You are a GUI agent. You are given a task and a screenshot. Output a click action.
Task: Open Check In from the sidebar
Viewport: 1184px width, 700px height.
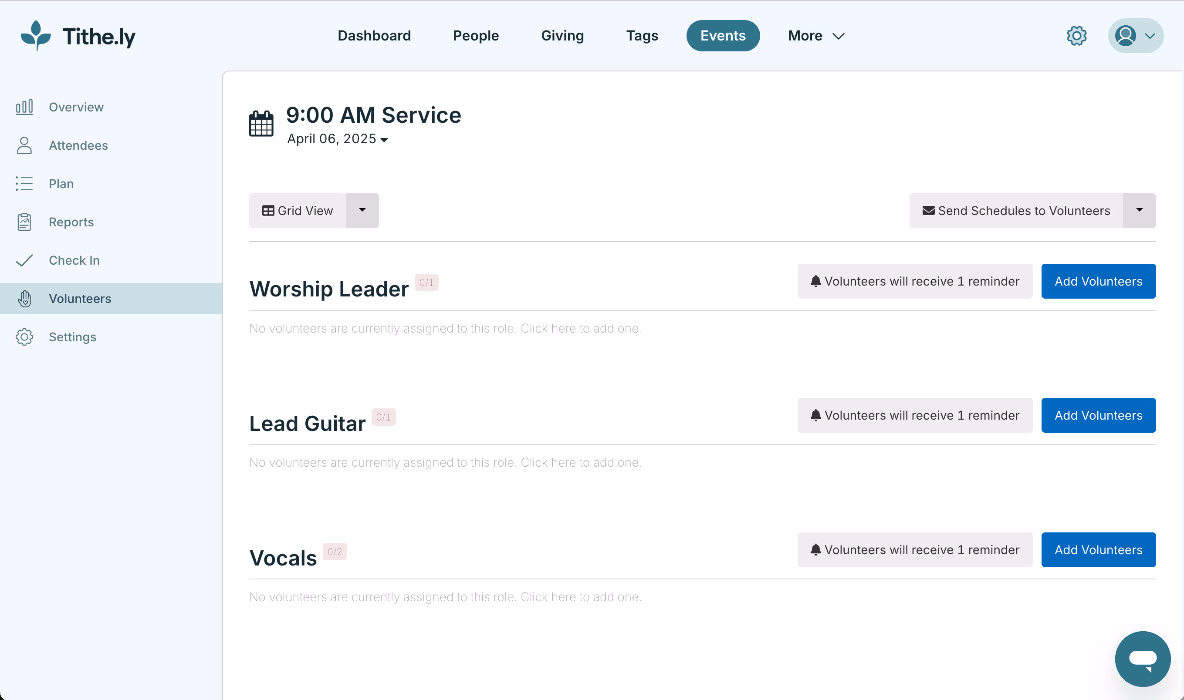click(74, 260)
